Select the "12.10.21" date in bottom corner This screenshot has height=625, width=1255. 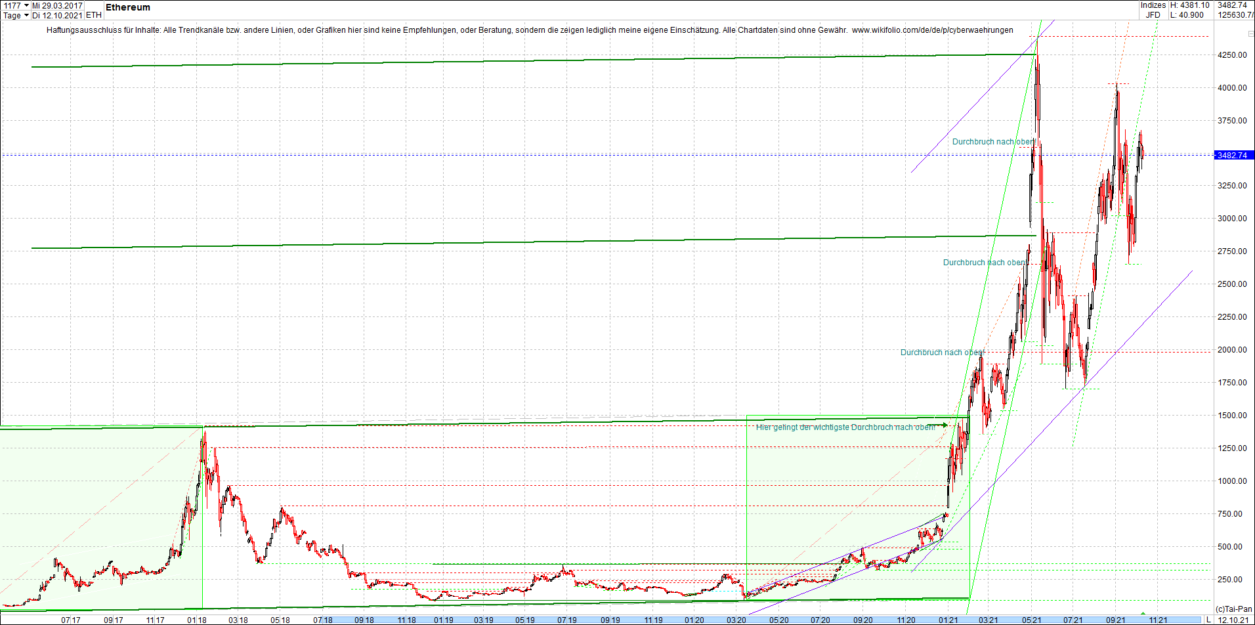click(1234, 620)
